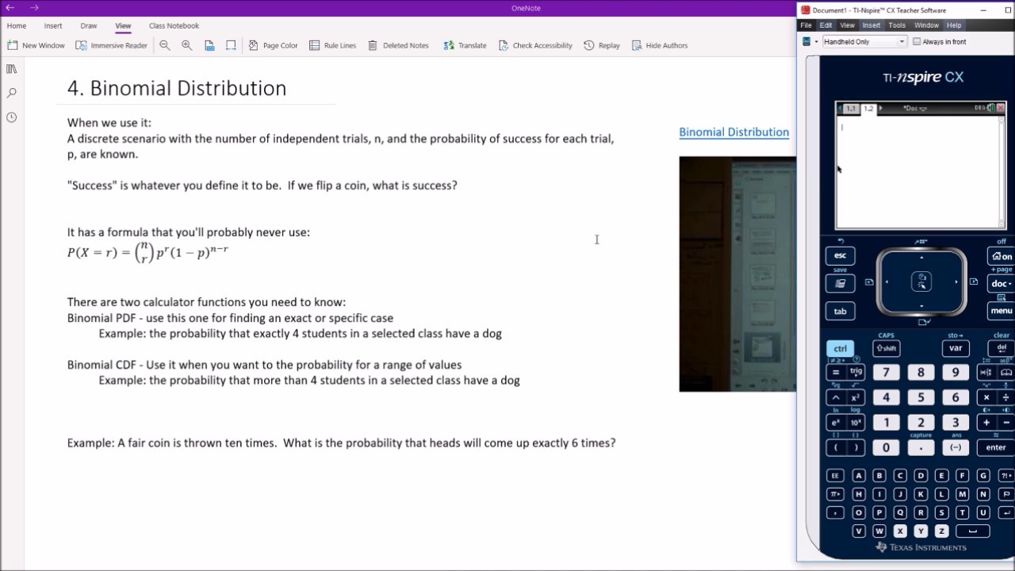This screenshot has width=1015, height=571.
Task: Toggle Rule Lines on the page
Action: (333, 45)
